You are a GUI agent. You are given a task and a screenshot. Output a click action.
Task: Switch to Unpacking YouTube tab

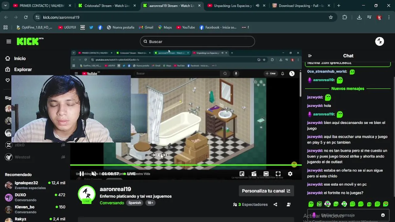tap(236, 6)
